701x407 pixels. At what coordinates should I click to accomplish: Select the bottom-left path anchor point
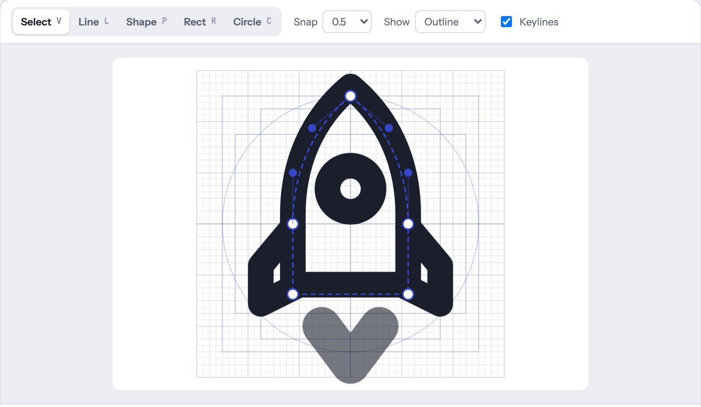(293, 294)
